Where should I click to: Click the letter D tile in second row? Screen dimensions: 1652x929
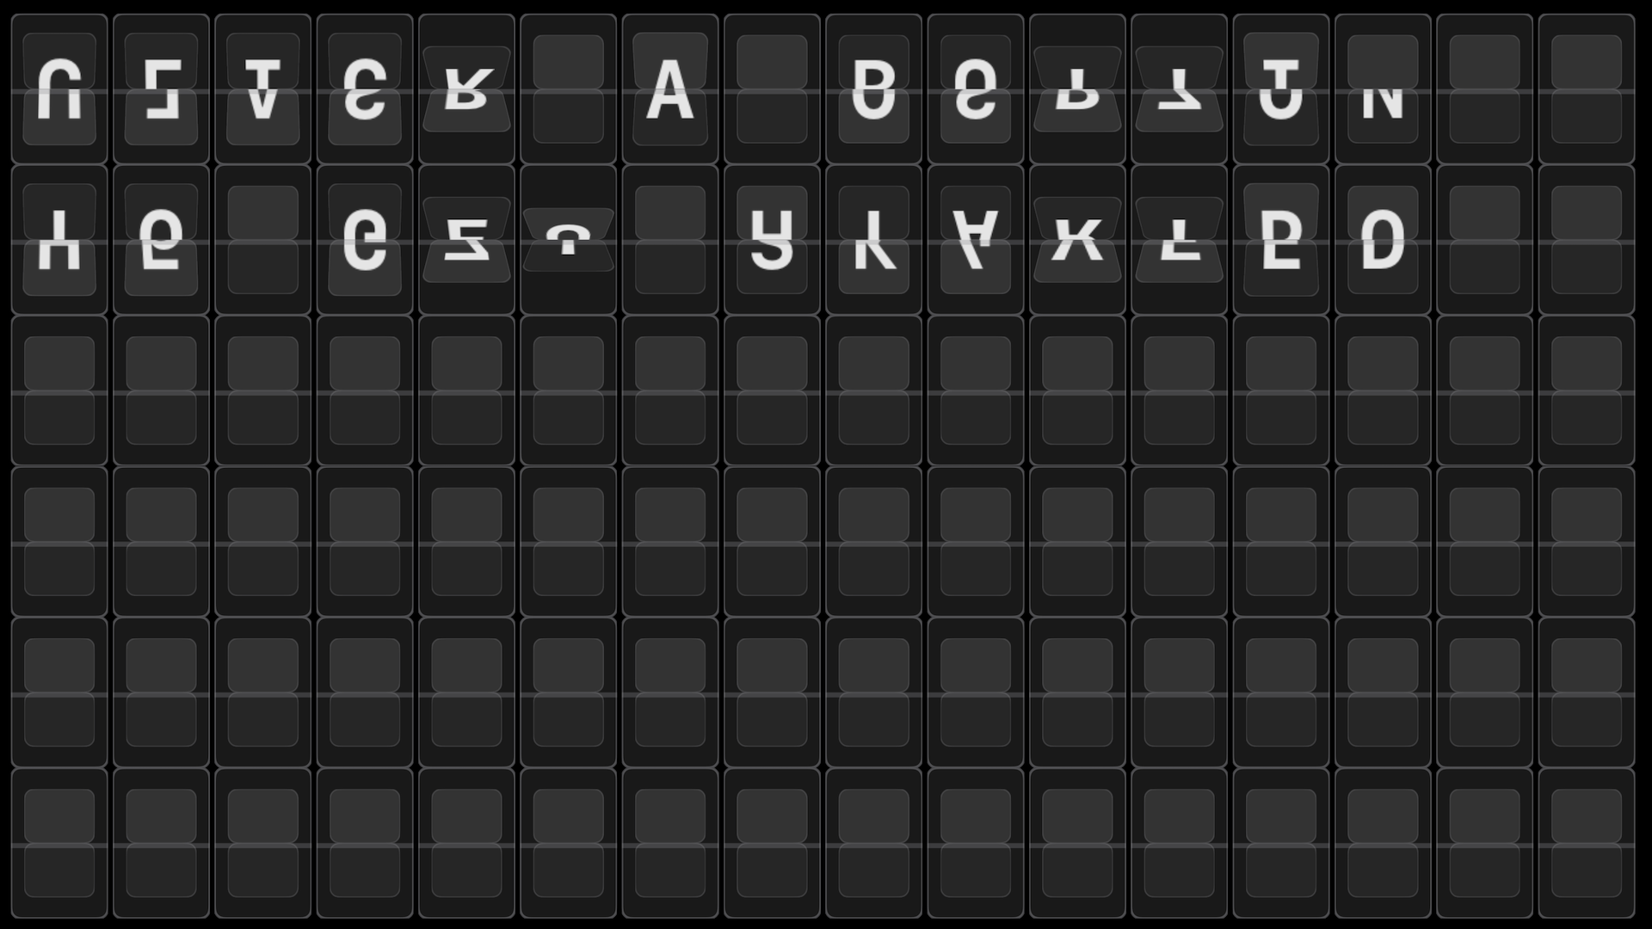(x=1383, y=240)
